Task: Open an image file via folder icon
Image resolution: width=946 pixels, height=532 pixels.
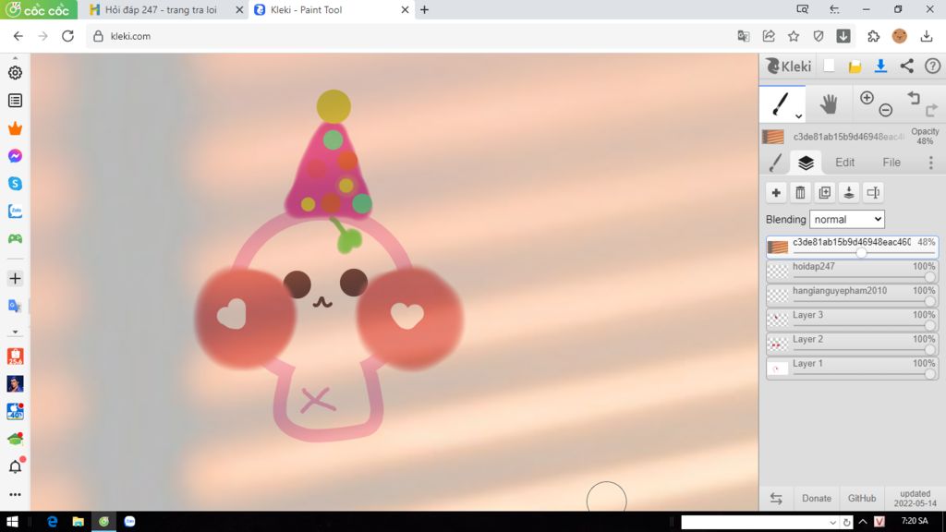Action: click(x=855, y=66)
